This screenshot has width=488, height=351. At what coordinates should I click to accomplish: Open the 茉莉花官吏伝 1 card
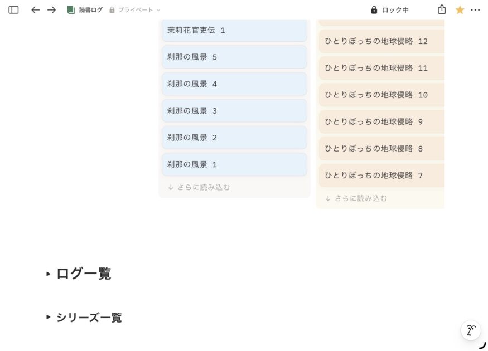pyautogui.click(x=234, y=31)
